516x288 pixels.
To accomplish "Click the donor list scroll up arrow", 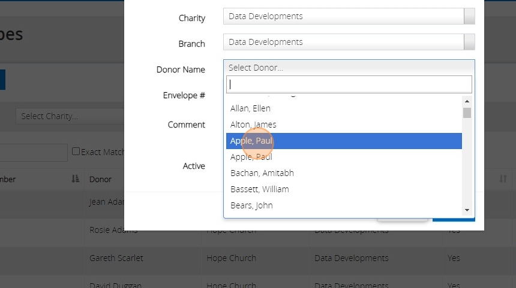I will 467,101.
